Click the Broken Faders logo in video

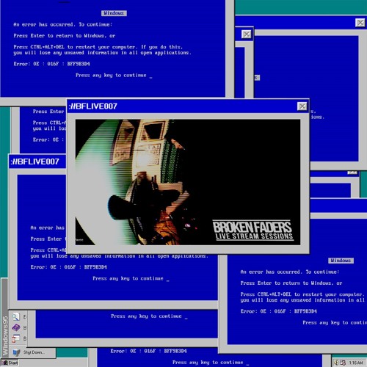253,230
